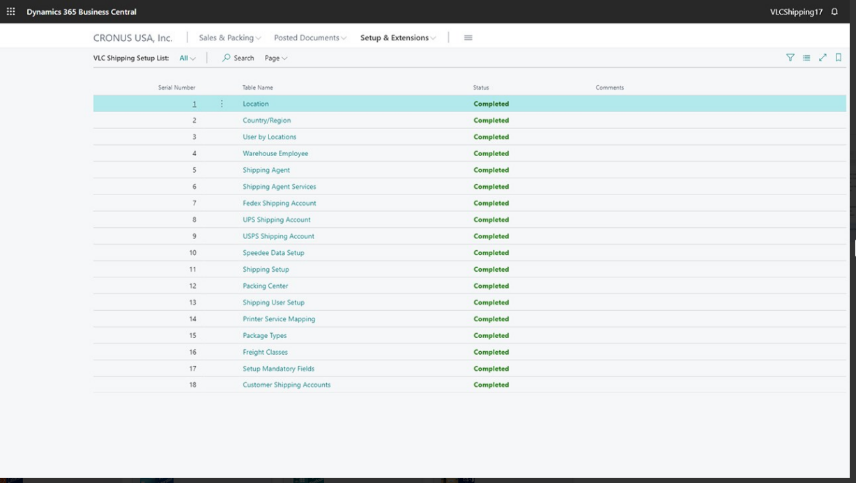The height and width of the screenshot is (483, 856).
Task: Expand the Posted Documents menu
Action: [x=309, y=38]
